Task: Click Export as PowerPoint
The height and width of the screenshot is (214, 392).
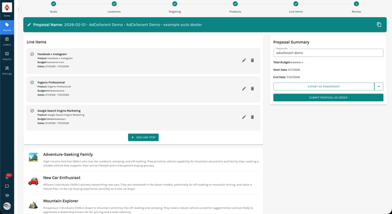Action: [324, 87]
